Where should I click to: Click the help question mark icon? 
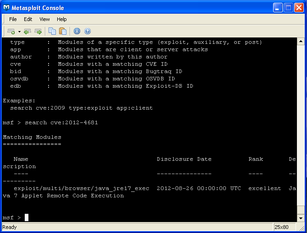(x=88, y=31)
